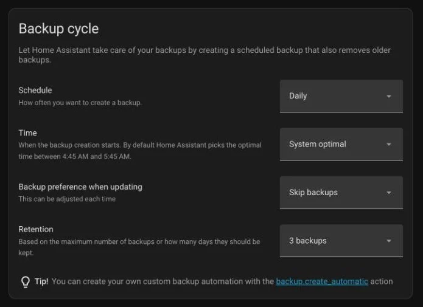The width and height of the screenshot is (423, 307).
Task: Click the 'When the backup creation starts' description
Action: [140, 151]
